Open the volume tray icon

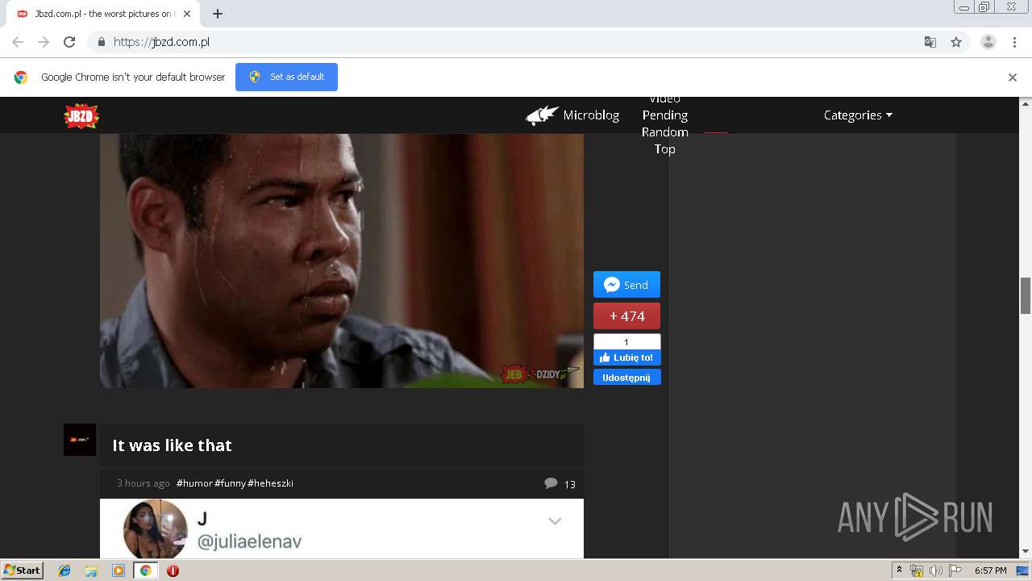(x=935, y=571)
